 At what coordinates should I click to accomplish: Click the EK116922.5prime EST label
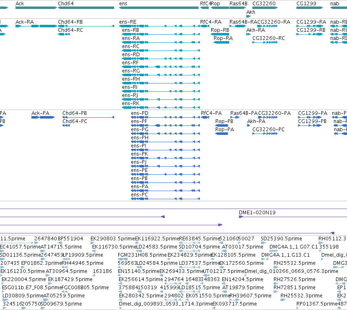click(x=157, y=239)
